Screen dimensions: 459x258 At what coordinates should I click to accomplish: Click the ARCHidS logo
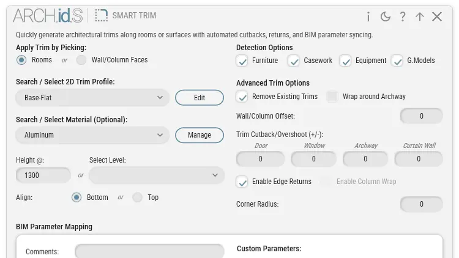tap(48, 15)
